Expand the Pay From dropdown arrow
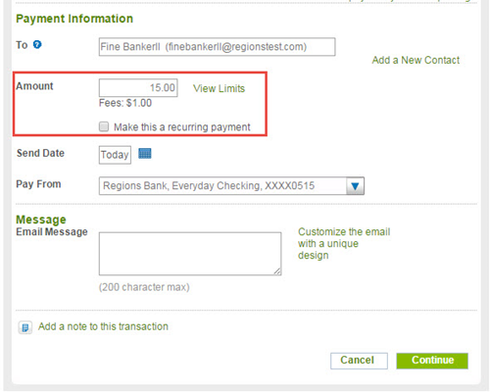The image size is (490, 392). pyautogui.click(x=355, y=186)
